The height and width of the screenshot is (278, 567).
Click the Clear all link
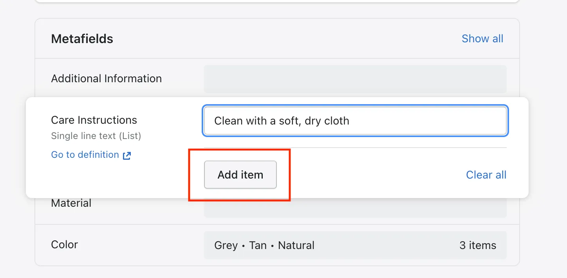(x=486, y=175)
